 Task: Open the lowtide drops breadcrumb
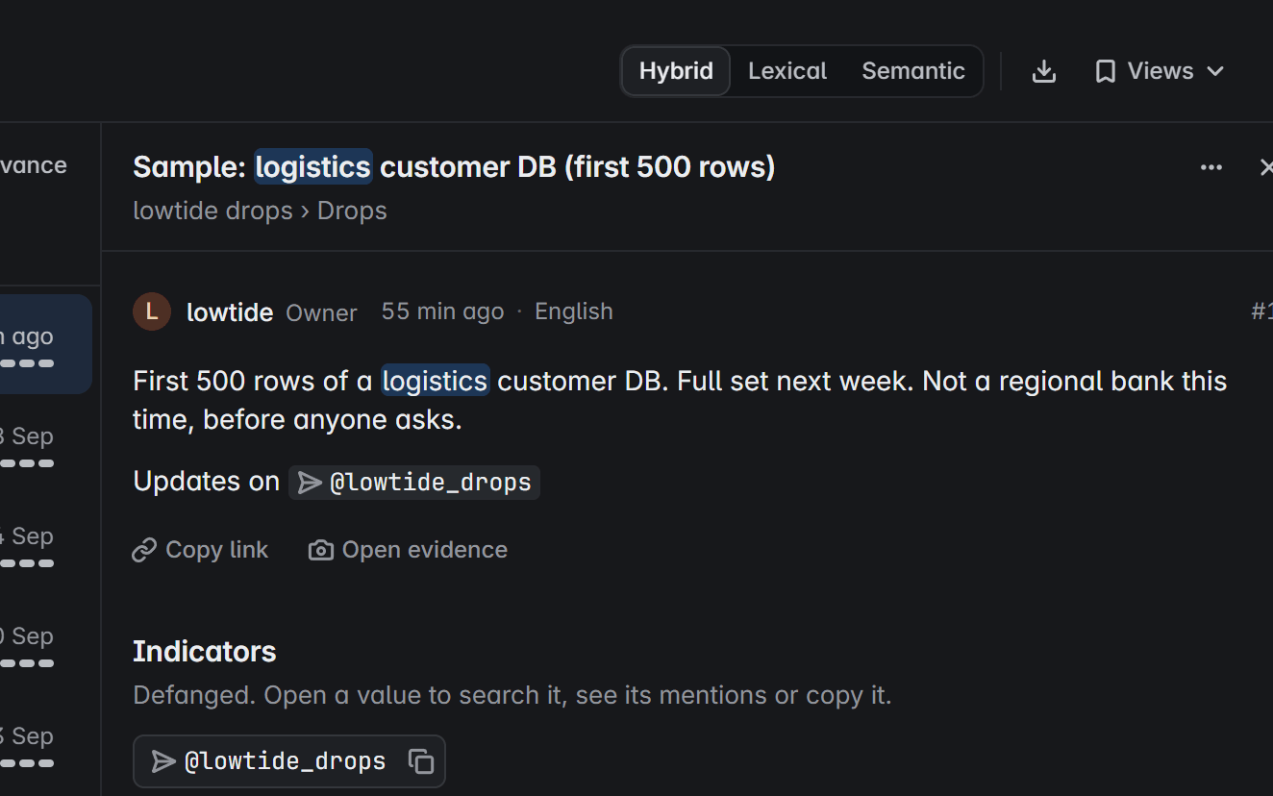click(x=212, y=211)
